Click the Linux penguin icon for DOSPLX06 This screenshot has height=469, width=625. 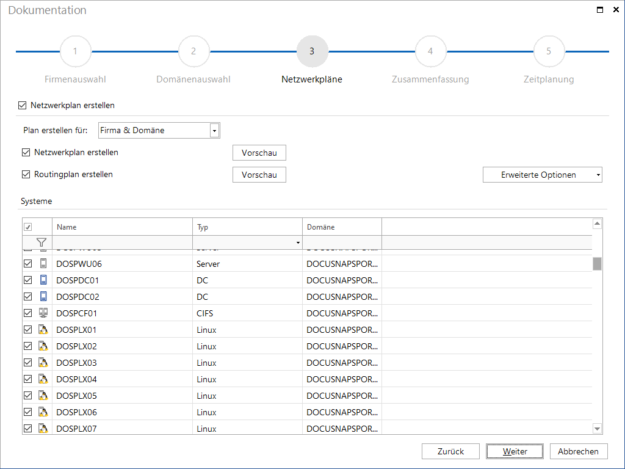[x=43, y=412]
